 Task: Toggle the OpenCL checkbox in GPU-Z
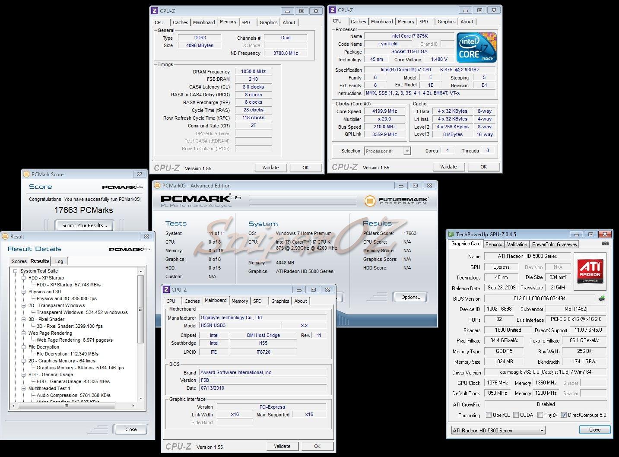click(489, 415)
